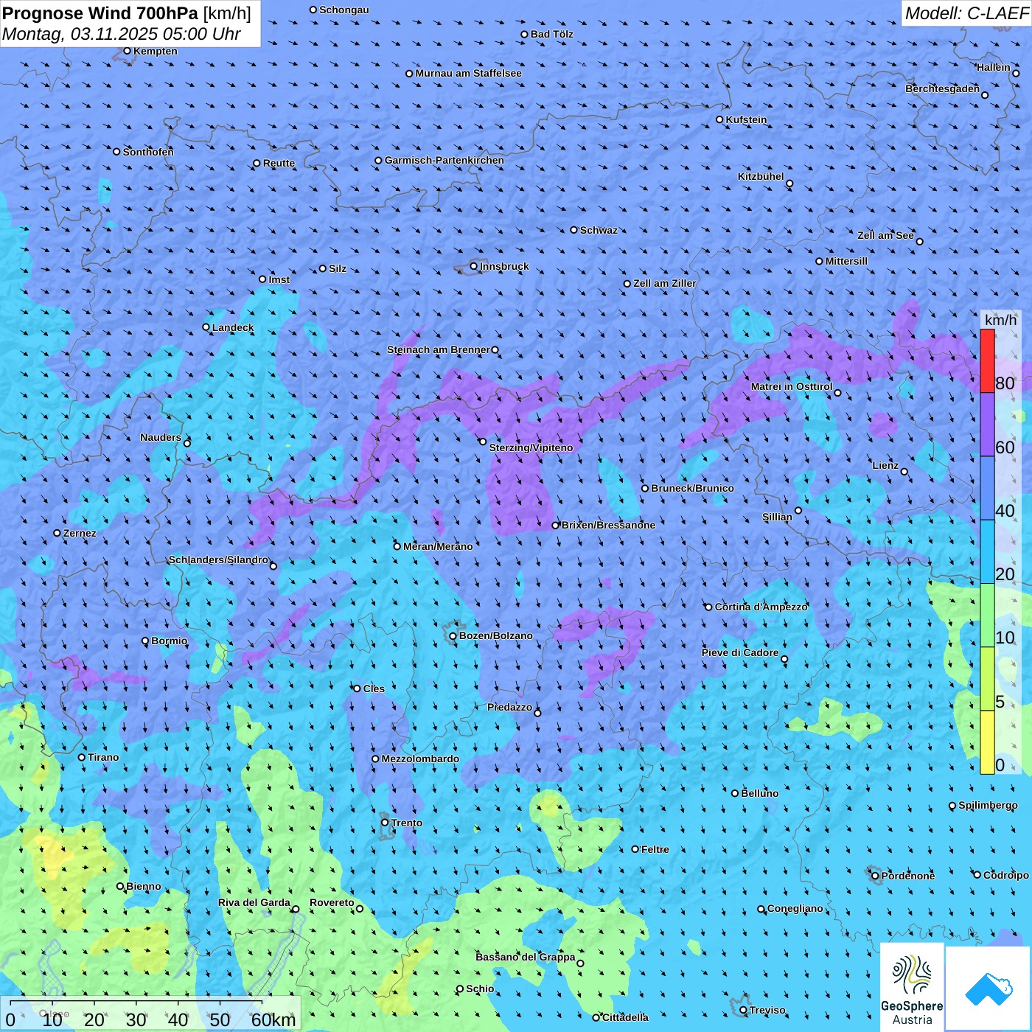Select the Pordenone label

coord(908,876)
